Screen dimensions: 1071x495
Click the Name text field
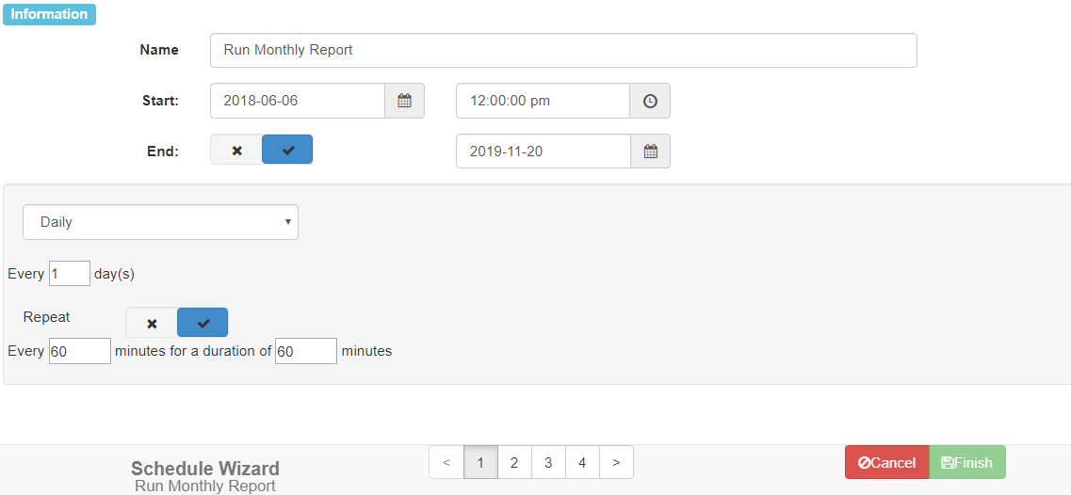[x=563, y=50]
